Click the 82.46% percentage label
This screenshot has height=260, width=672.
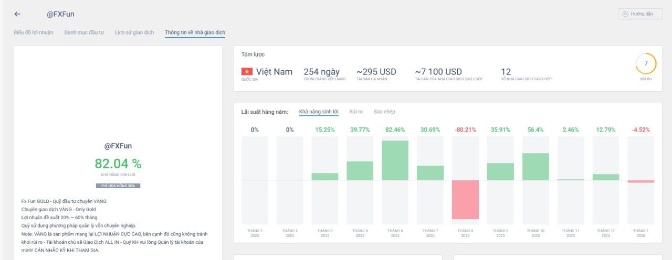tap(395, 129)
